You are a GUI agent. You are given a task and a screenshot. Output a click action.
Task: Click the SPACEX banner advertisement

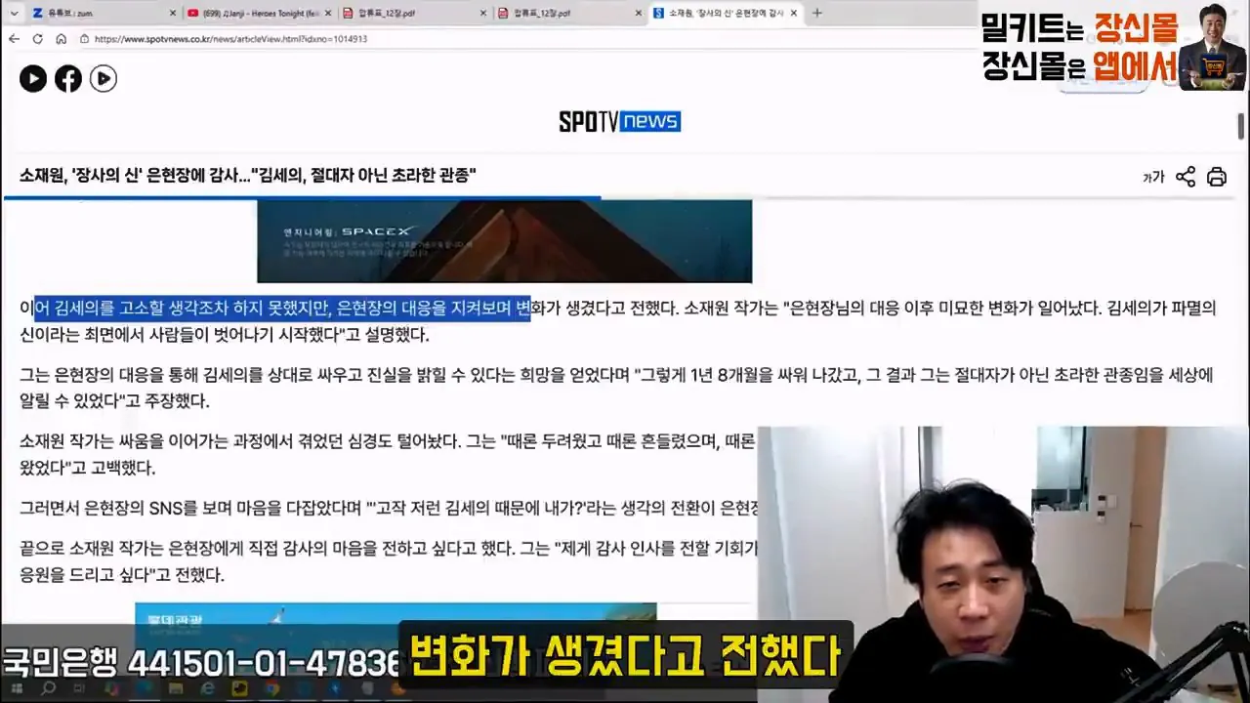coord(504,241)
